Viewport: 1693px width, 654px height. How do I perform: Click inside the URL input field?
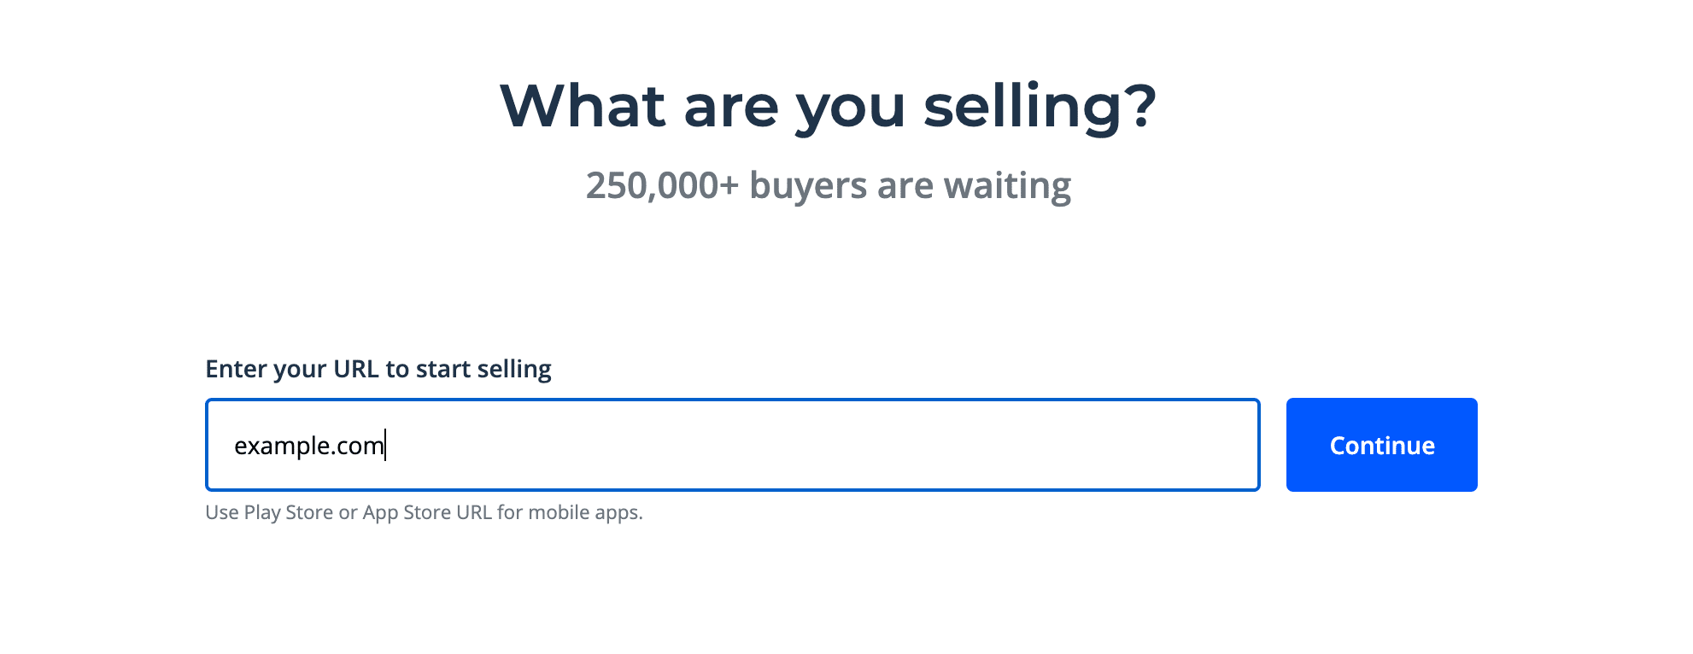click(735, 445)
